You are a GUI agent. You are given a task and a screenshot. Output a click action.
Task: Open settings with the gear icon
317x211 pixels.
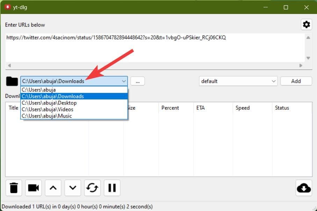coord(306,24)
